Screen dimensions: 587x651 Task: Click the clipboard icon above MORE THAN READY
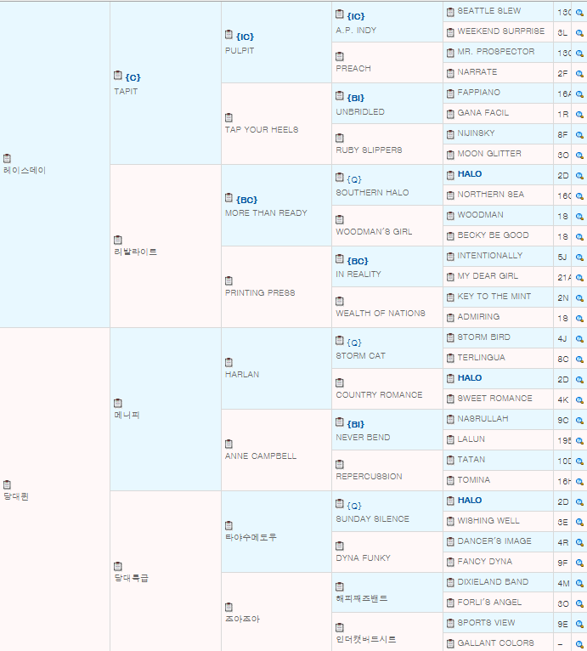[229, 198]
